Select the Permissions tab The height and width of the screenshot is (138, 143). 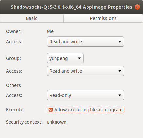[x=103, y=18]
